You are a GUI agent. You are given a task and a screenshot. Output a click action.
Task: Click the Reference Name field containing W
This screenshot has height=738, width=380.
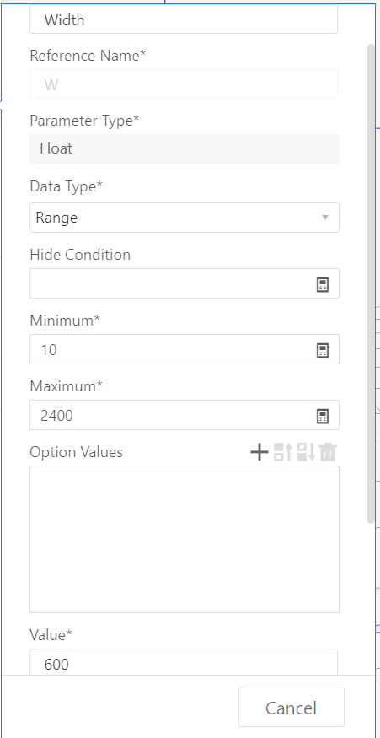184,84
